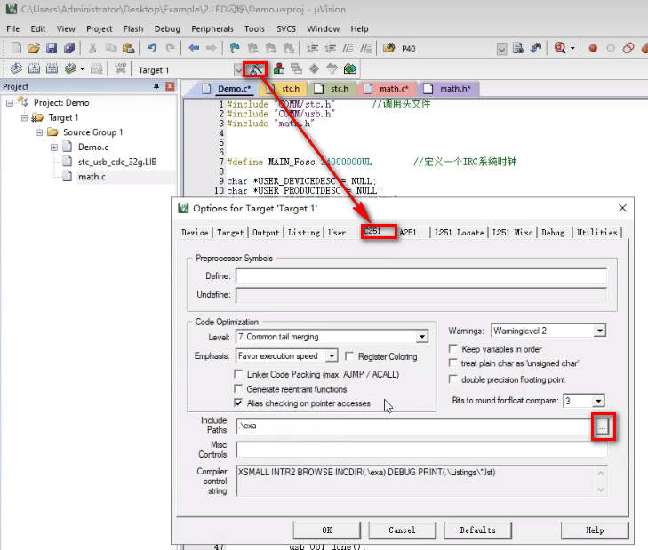This screenshot has height=550, width=648.
Task: Open Target 1 selection dropdown
Action: [x=238, y=70]
